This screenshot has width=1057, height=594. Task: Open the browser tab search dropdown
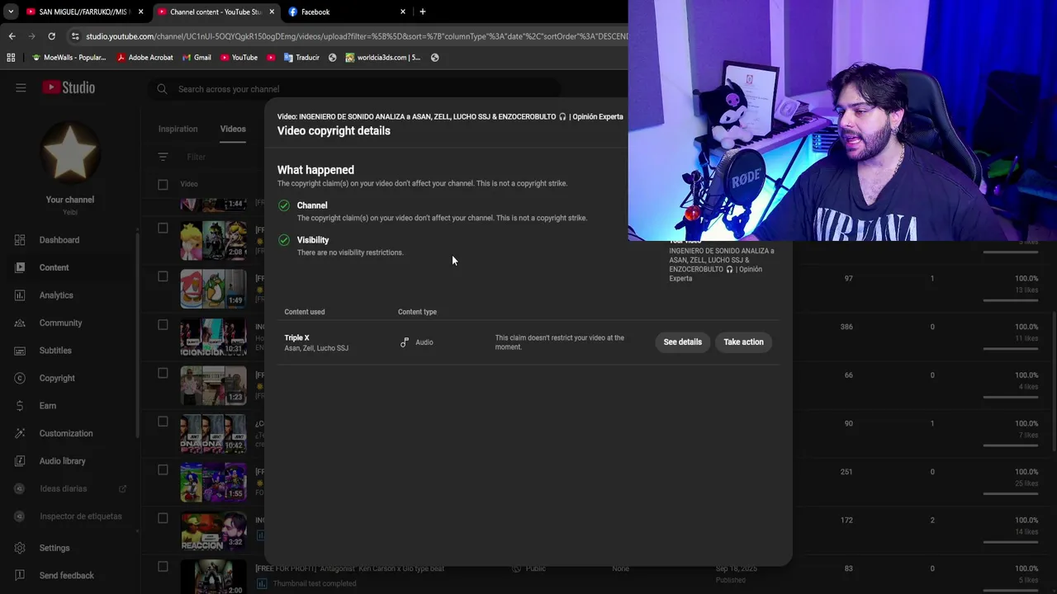tap(10, 12)
